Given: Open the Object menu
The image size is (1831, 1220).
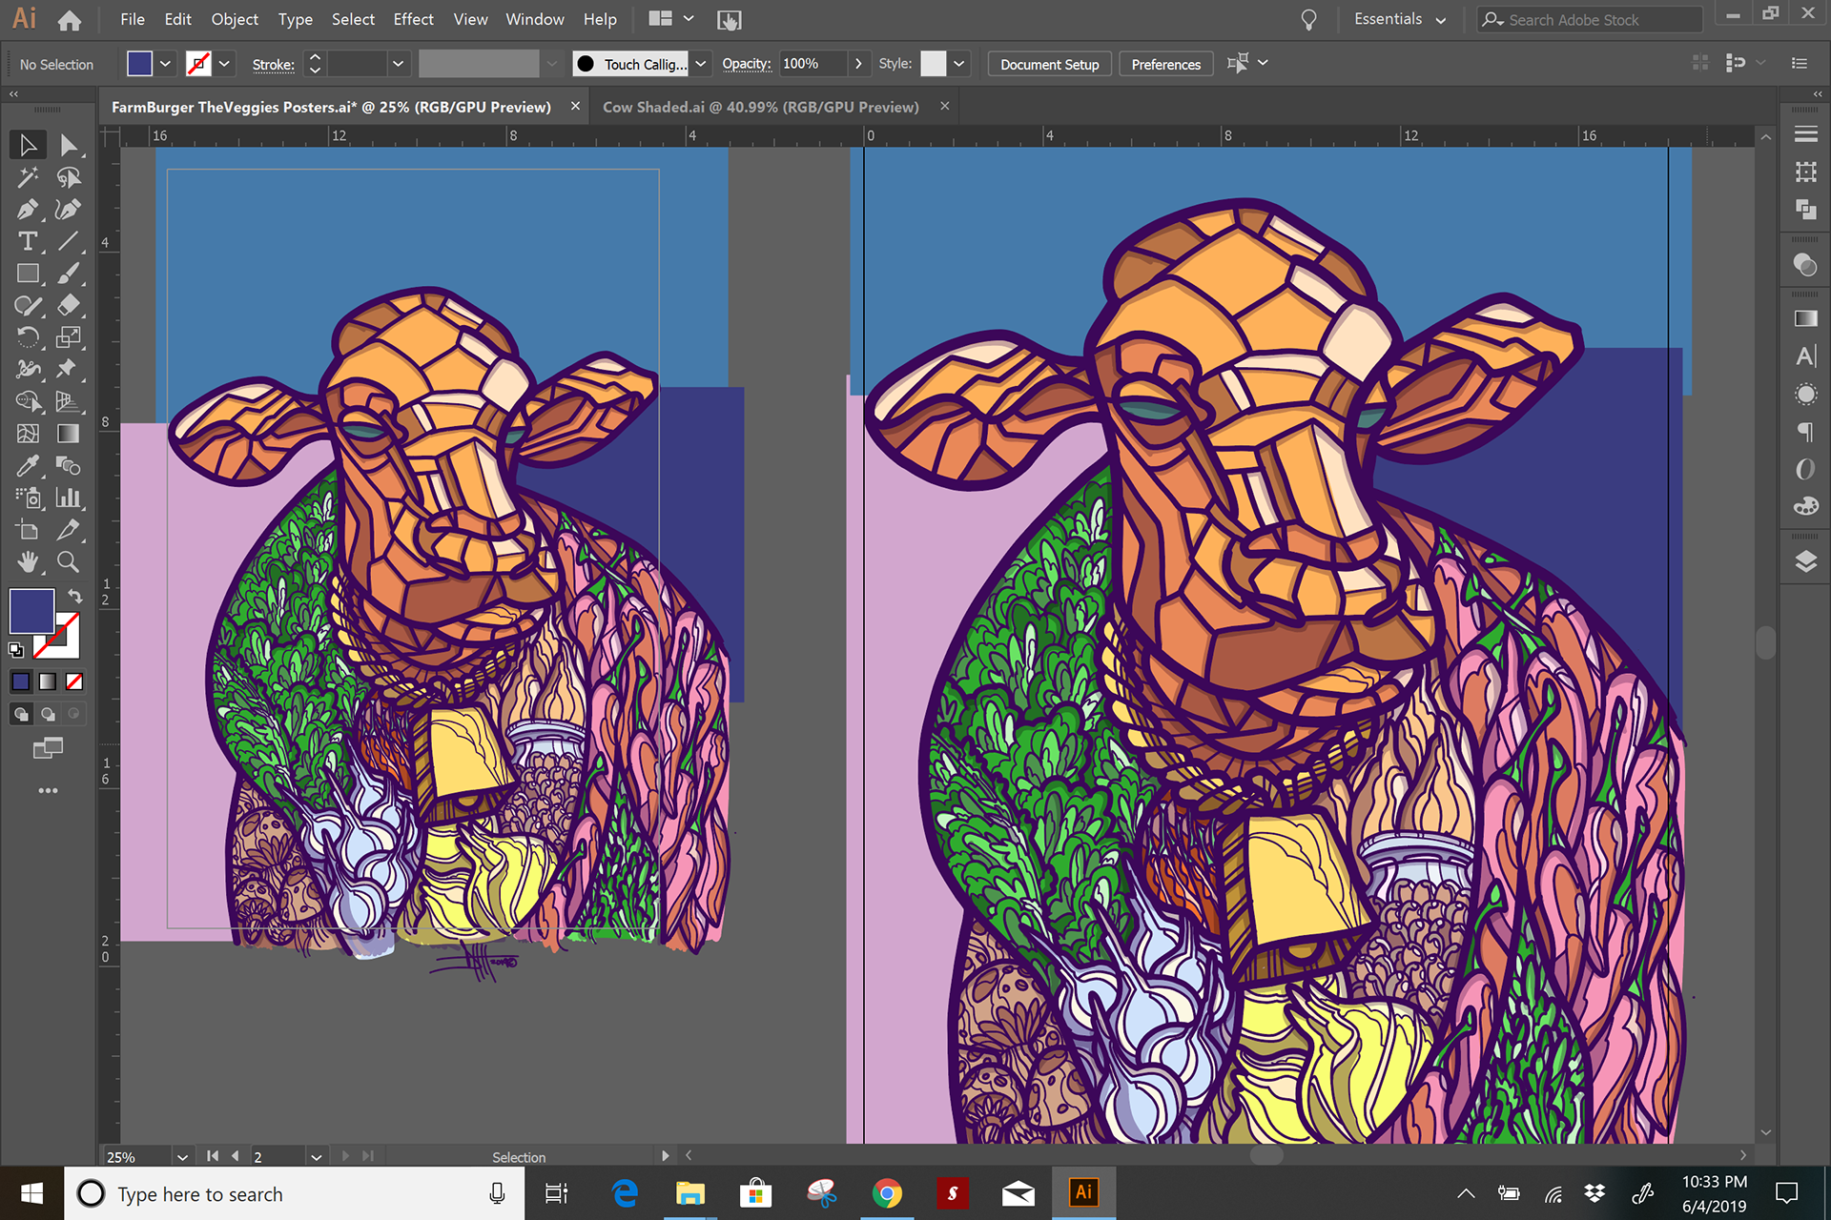Looking at the screenshot, I should coord(235,19).
